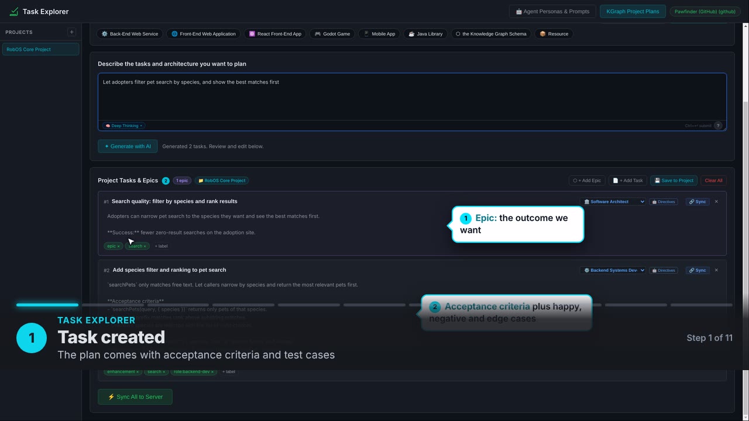Open the Deep Thinking mode dropdown
749x421 pixels.
(123, 126)
